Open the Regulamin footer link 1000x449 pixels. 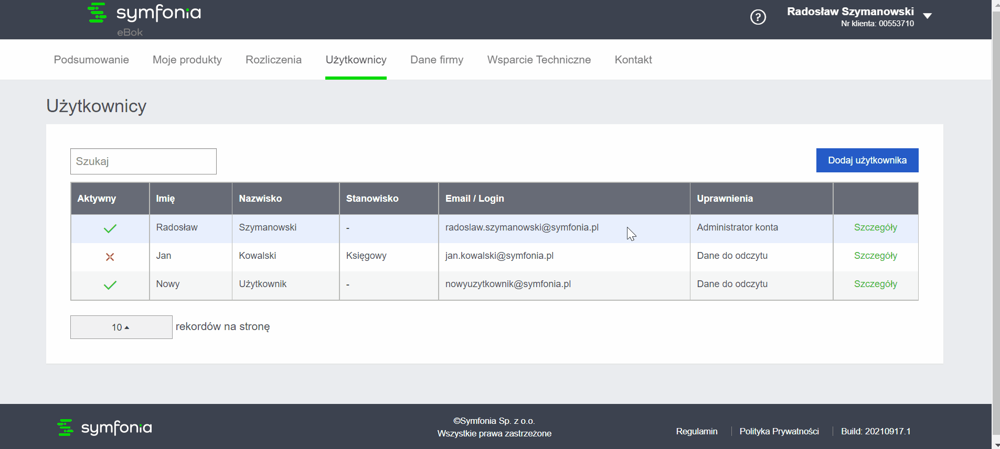[696, 431]
